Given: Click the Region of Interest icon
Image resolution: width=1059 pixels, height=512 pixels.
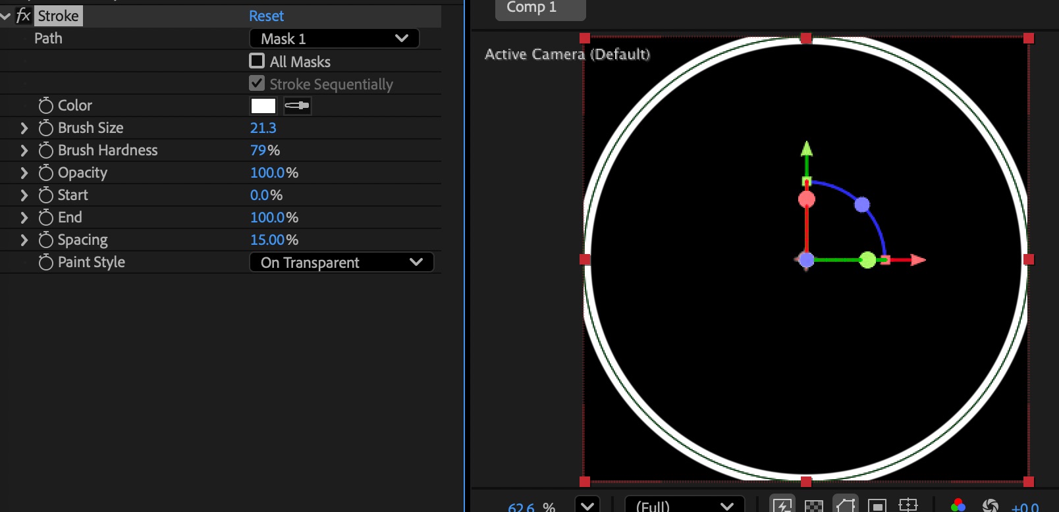Looking at the screenshot, I should pos(877,505).
